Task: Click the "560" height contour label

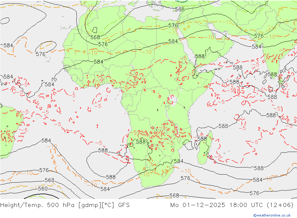Action: 43,189
